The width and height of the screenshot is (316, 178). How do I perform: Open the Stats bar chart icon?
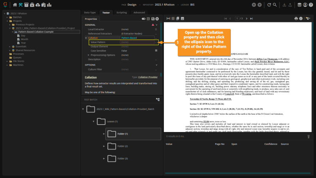click(x=49, y=5)
